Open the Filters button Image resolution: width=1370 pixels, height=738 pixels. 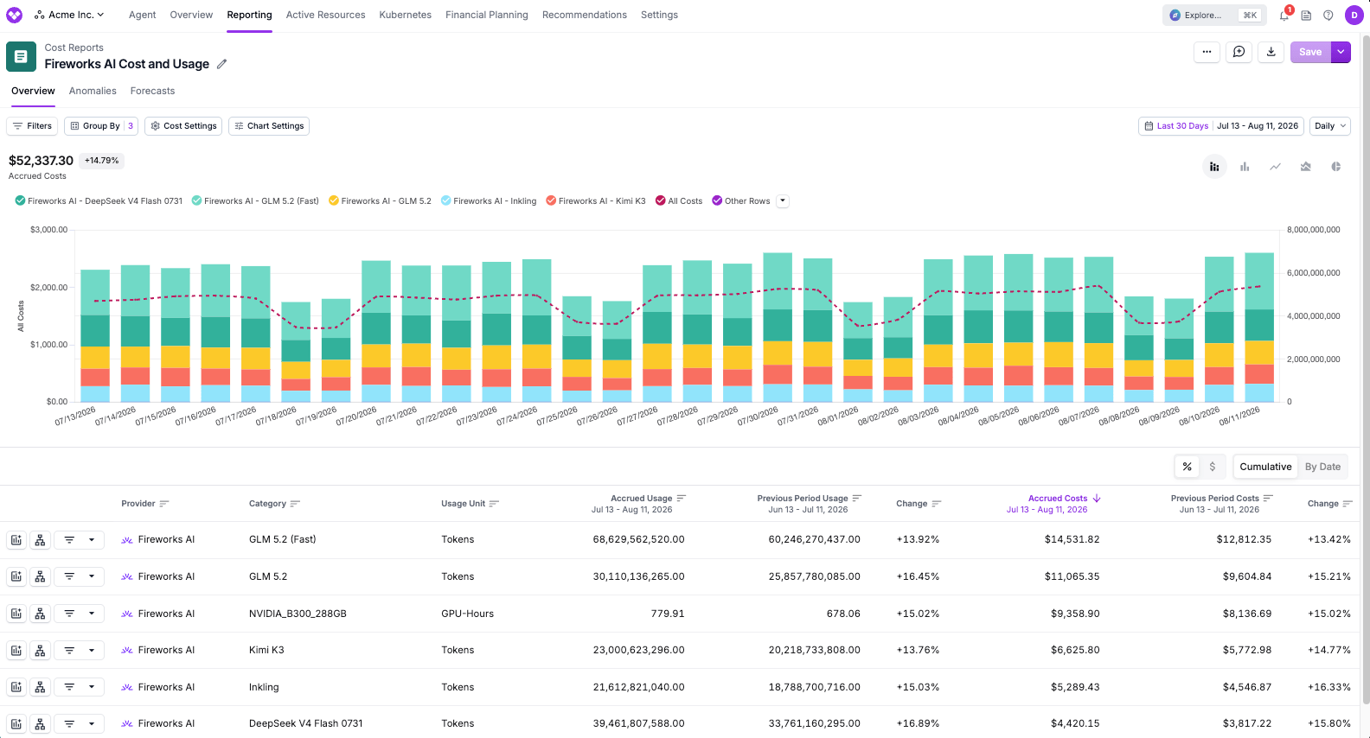click(x=32, y=126)
